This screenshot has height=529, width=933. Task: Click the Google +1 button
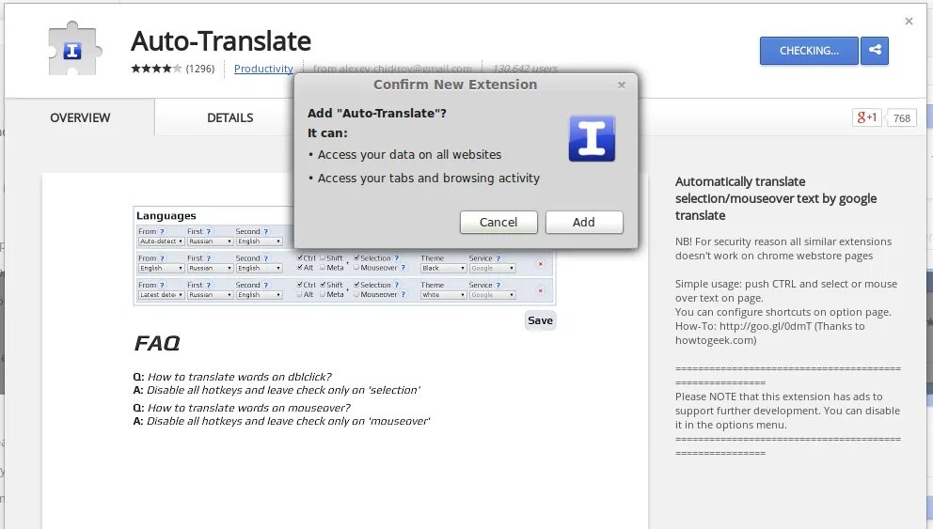pos(866,117)
